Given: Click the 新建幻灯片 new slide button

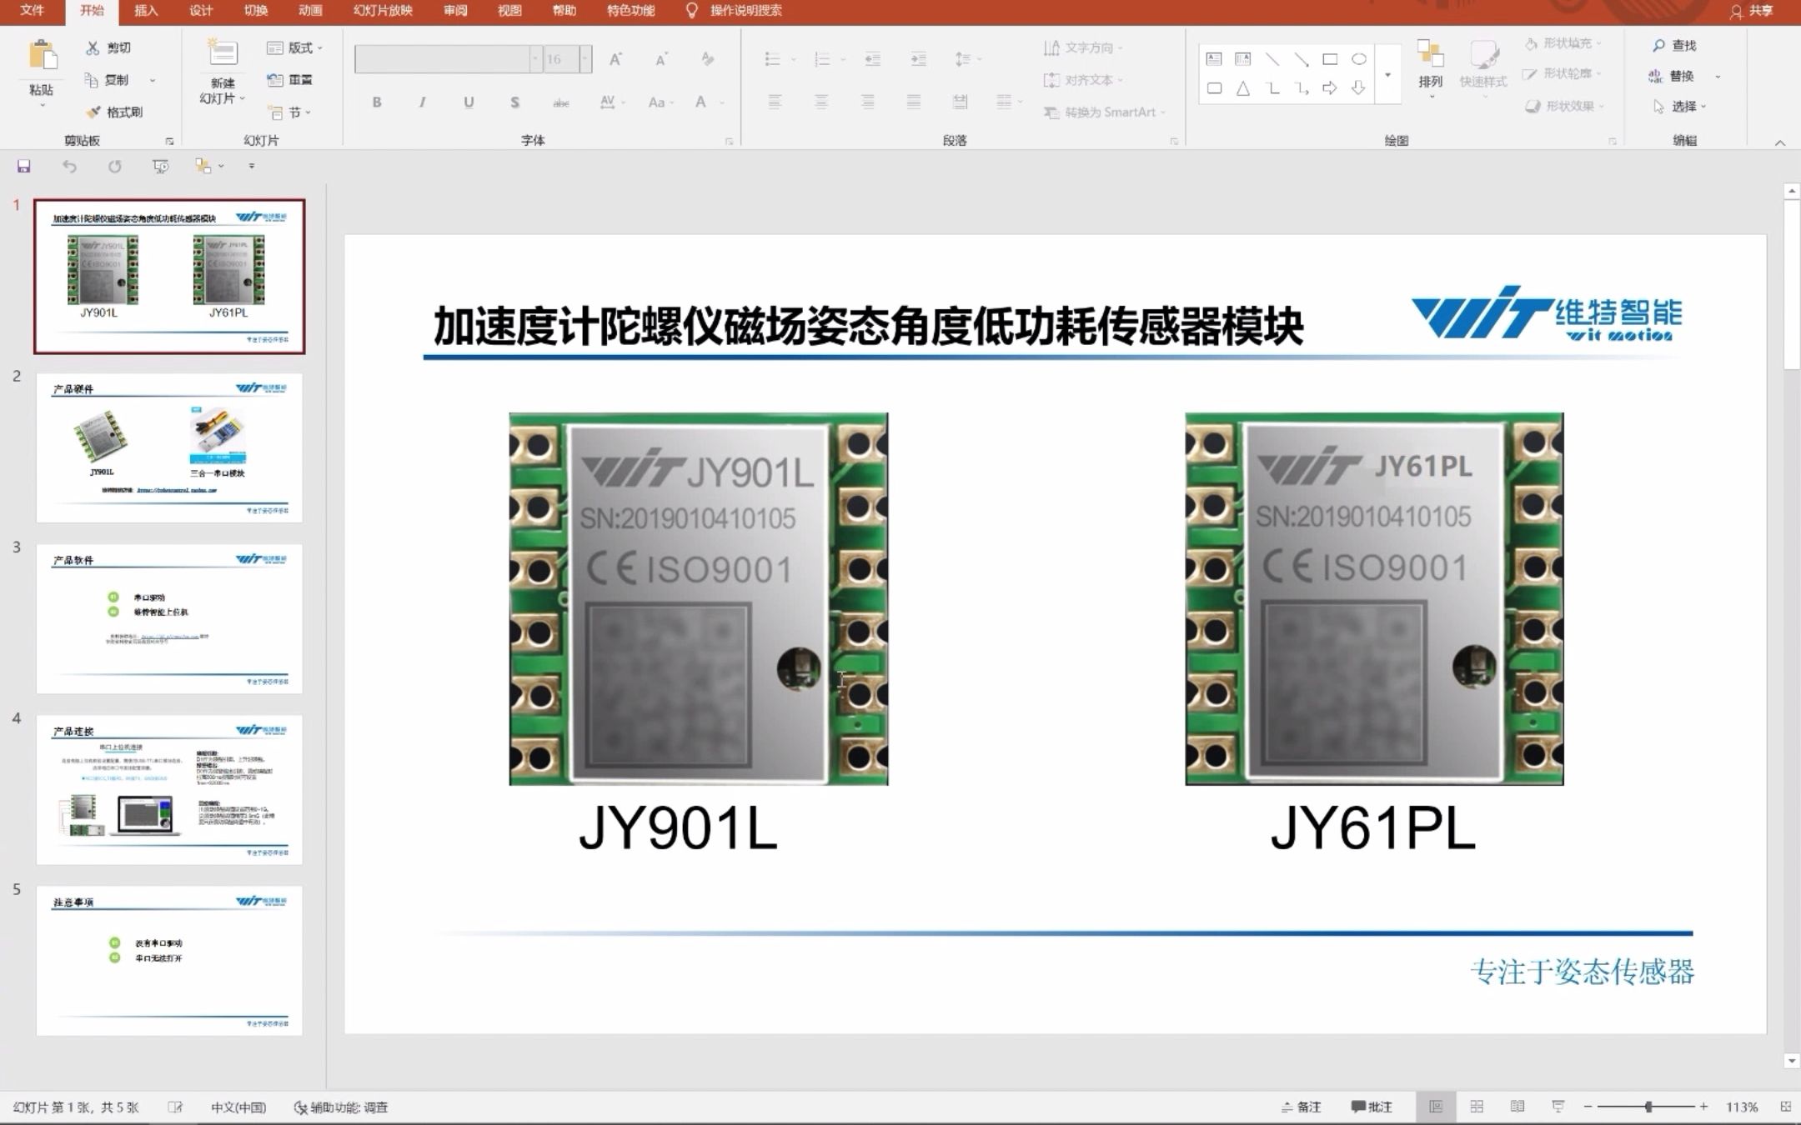Looking at the screenshot, I should 223,72.
